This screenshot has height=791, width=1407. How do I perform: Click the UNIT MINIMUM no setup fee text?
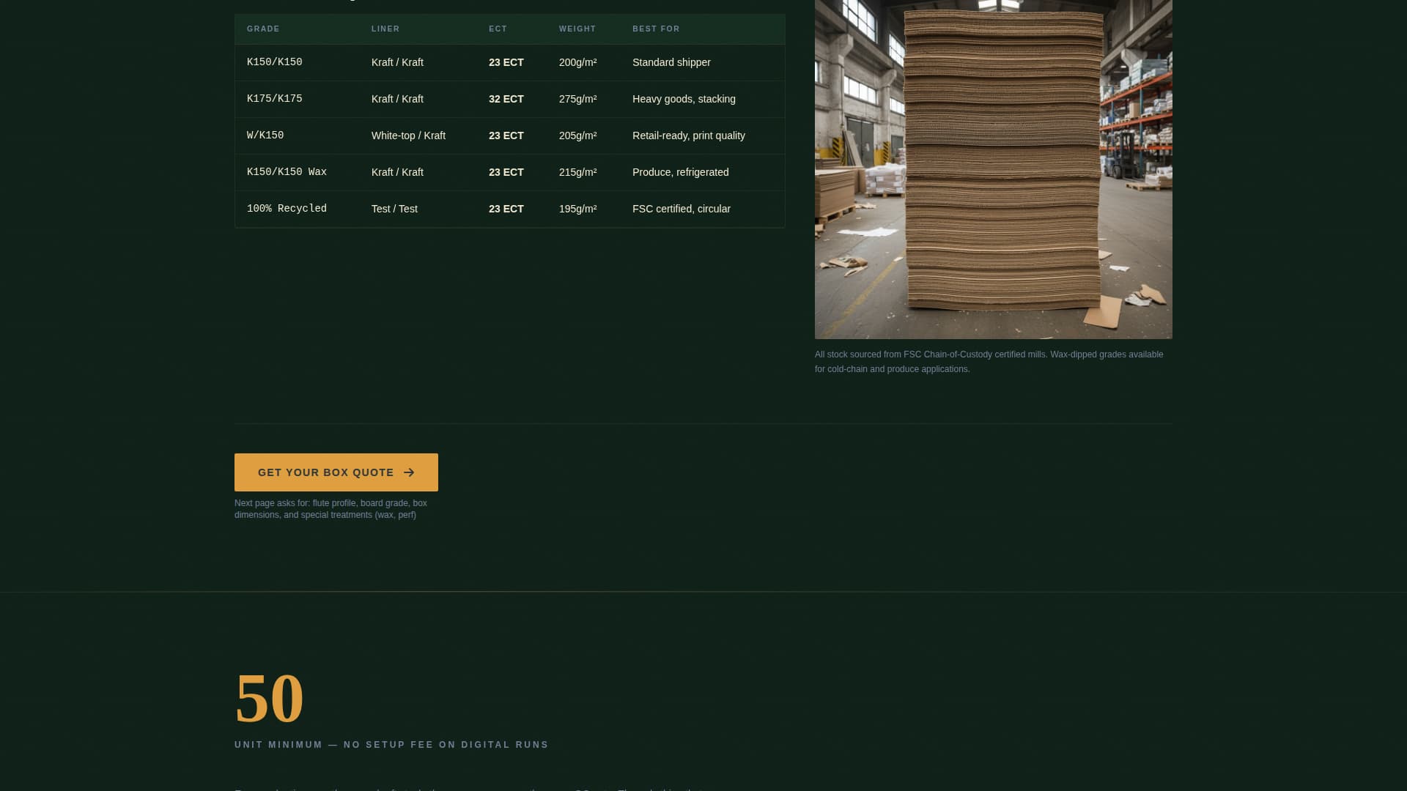click(391, 744)
